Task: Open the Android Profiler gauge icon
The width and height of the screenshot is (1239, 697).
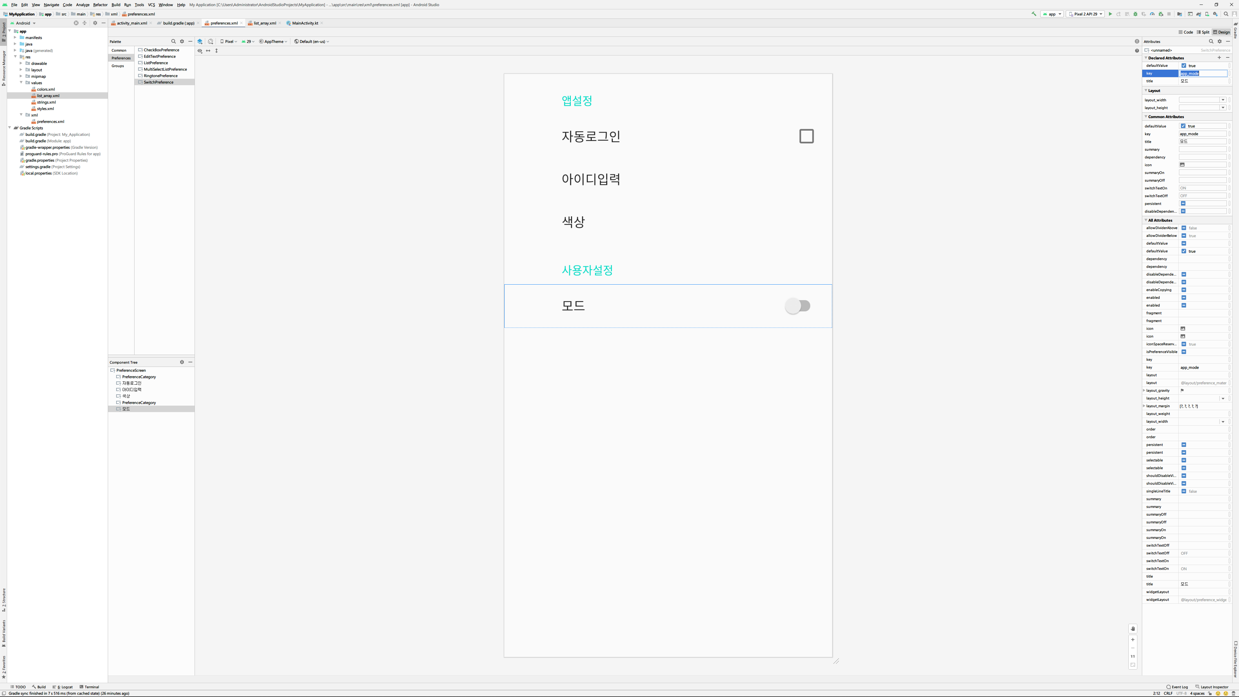Action: 1152,14
